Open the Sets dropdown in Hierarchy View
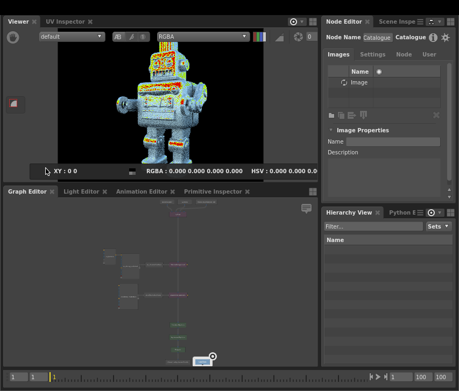Viewport: 459px width, 391px height. pyautogui.click(x=438, y=226)
